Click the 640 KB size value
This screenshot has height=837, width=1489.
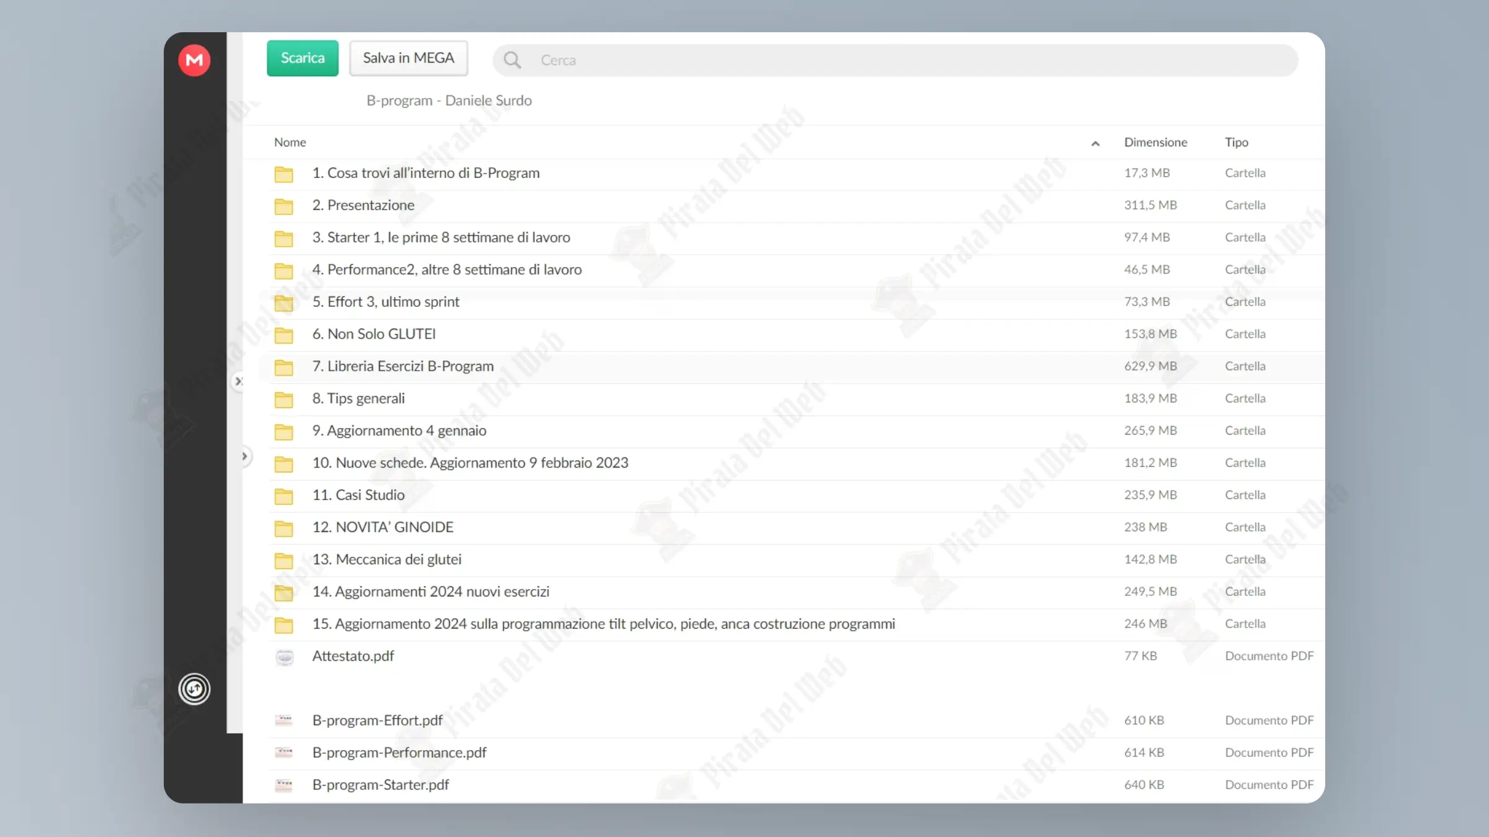[1144, 785]
